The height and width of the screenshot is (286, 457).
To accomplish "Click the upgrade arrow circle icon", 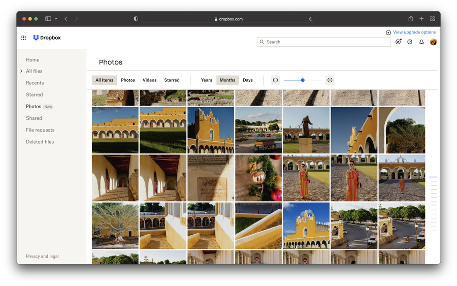I will 388,33.
